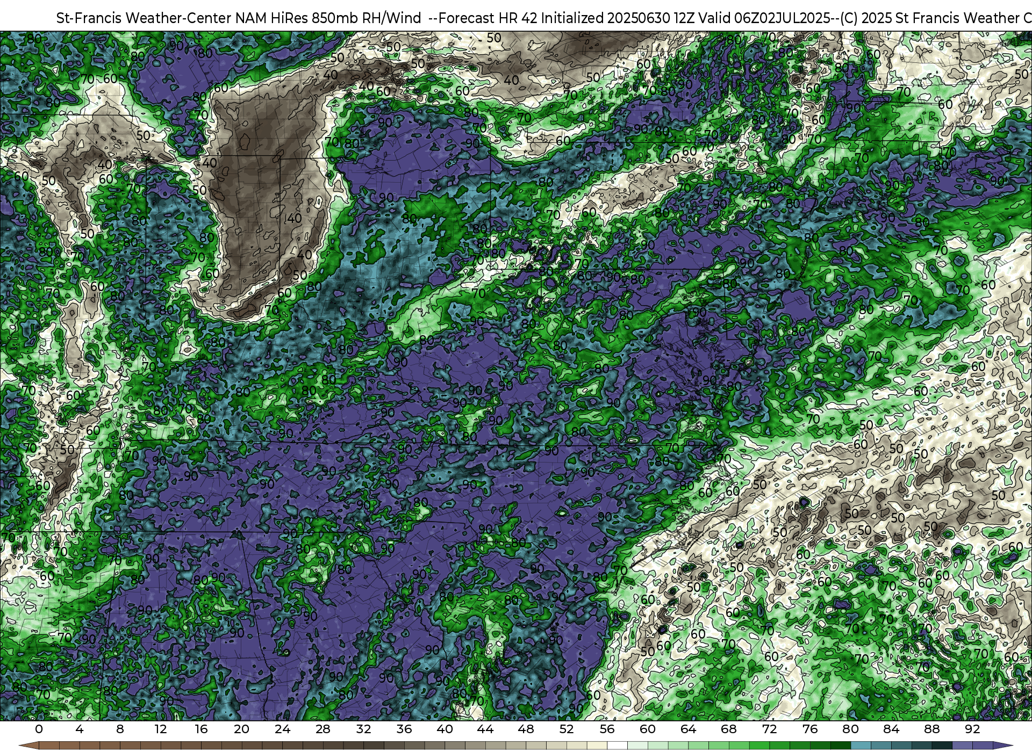The width and height of the screenshot is (1032, 752).
Task: Click the '76' colorbar tick label
Action: (810, 729)
